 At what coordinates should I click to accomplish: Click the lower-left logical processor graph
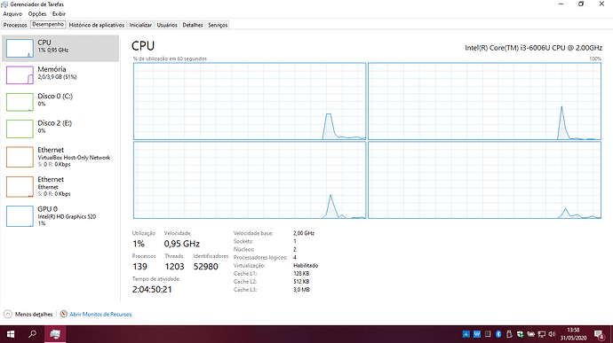(x=250, y=180)
